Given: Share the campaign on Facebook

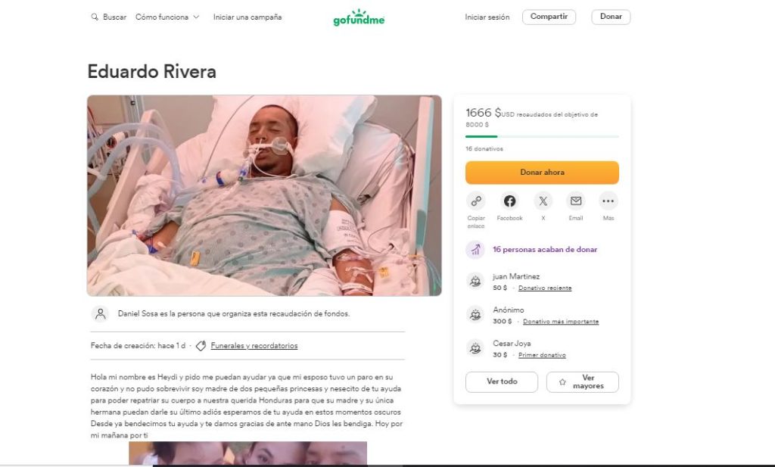Looking at the screenshot, I should pyautogui.click(x=509, y=201).
